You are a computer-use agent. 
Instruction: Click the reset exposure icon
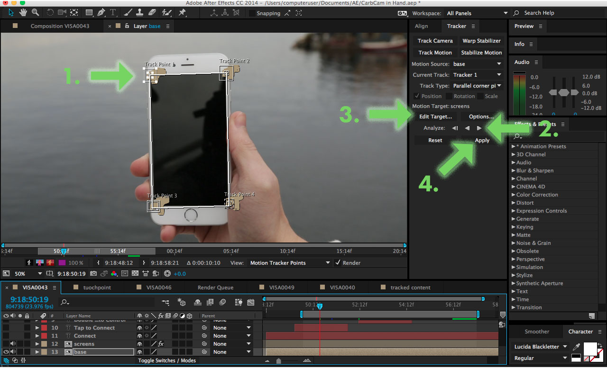coord(167,274)
